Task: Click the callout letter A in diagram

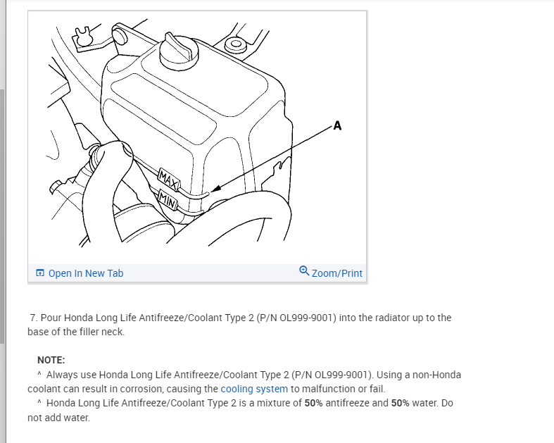Action: click(x=337, y=125)
